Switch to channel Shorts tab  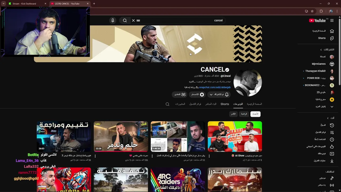(225, 104)
